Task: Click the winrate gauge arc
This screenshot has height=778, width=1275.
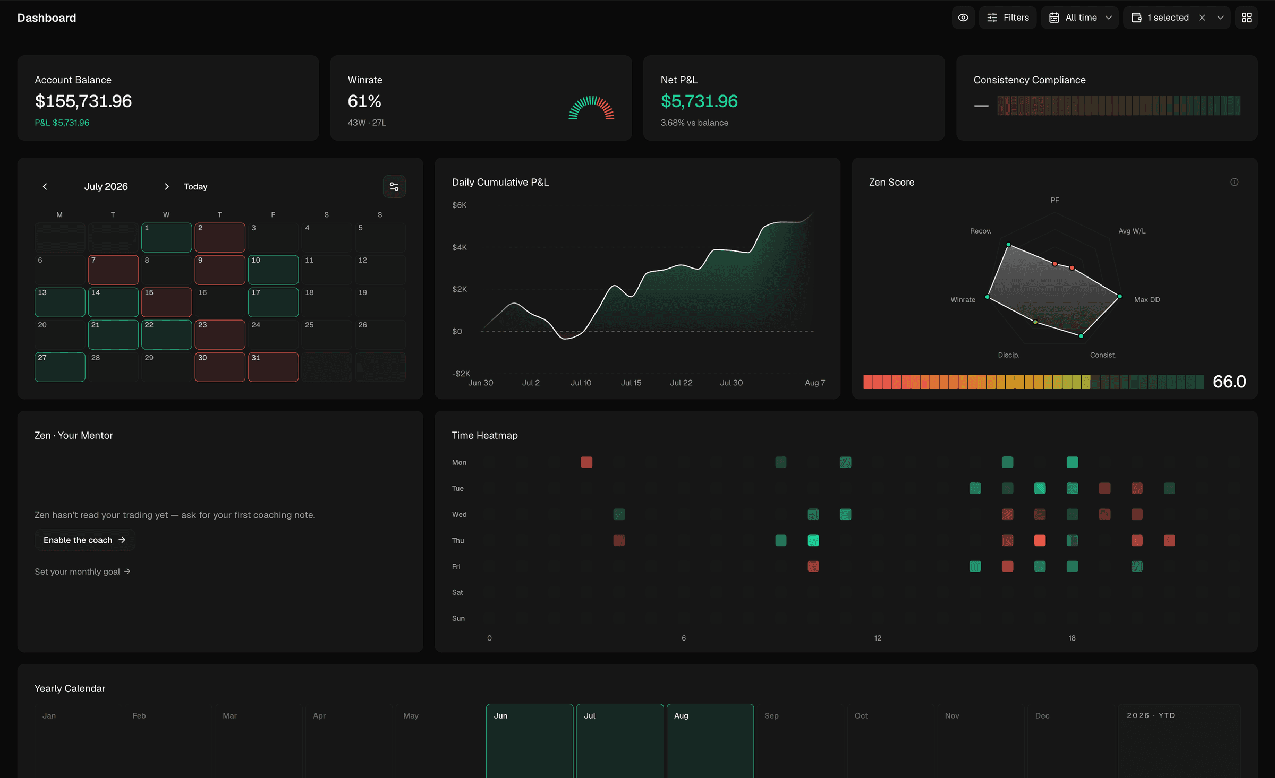Action: (591, 107)
